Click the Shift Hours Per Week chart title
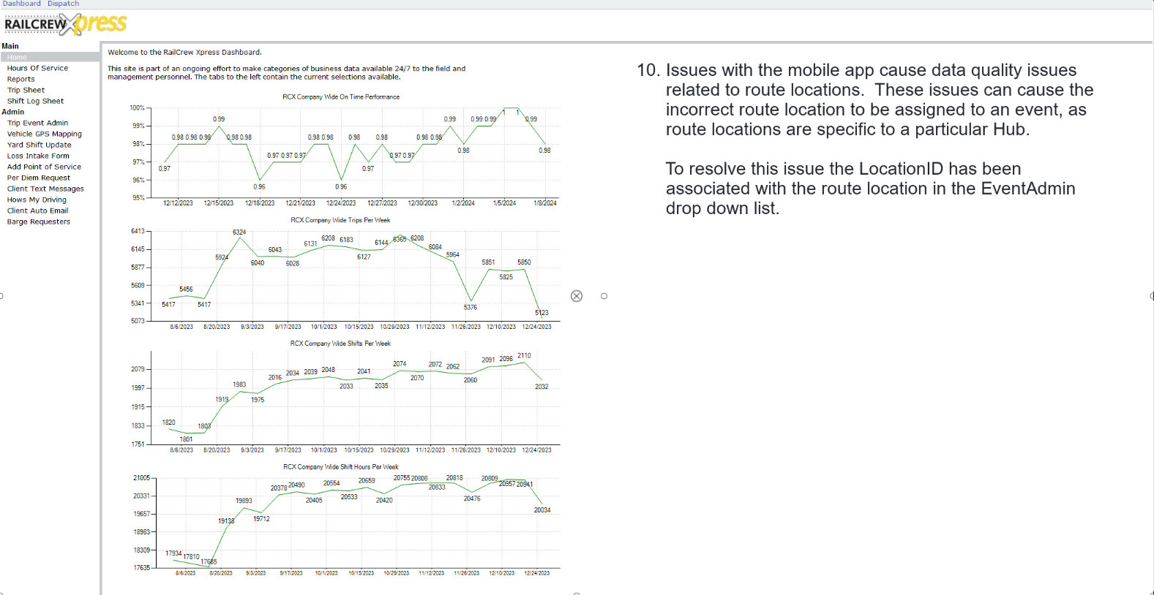The image size is (1154, 595). (x=341, y=467)
